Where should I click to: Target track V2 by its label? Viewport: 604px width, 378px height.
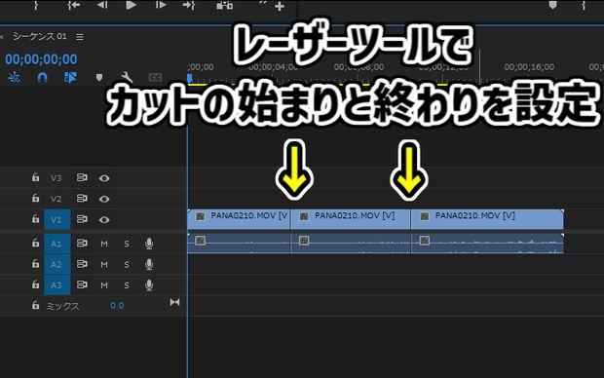point(56,199)
